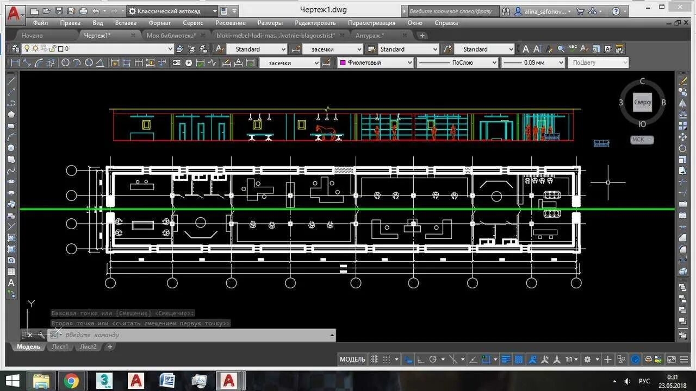Expand the Классический автокад workspace dropdown

click(215, 11)
